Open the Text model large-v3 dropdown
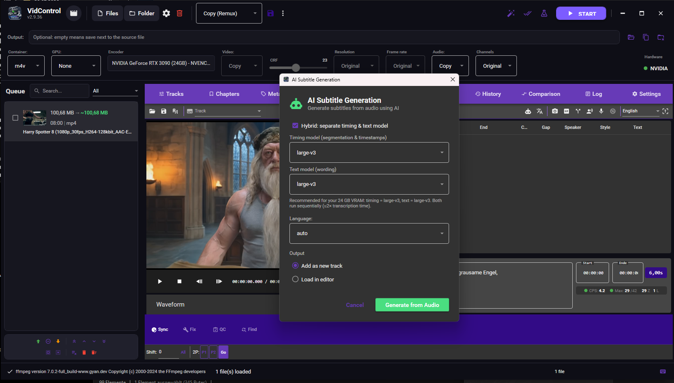674x383 pixels. 369,184
